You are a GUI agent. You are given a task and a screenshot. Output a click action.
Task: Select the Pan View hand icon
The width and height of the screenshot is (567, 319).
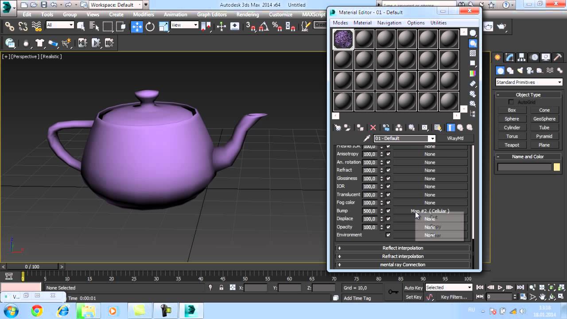543,297
